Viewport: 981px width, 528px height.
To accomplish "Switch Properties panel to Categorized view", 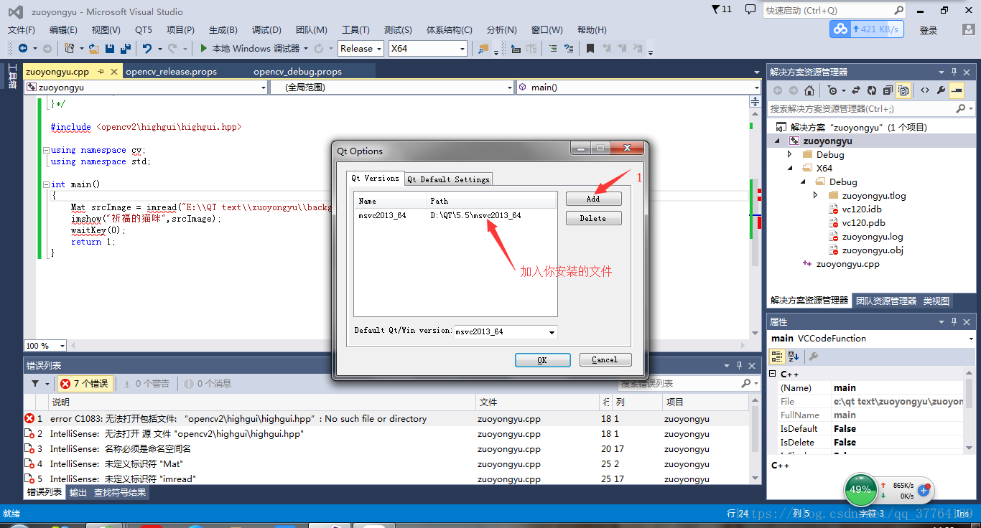I will point(777,356).
